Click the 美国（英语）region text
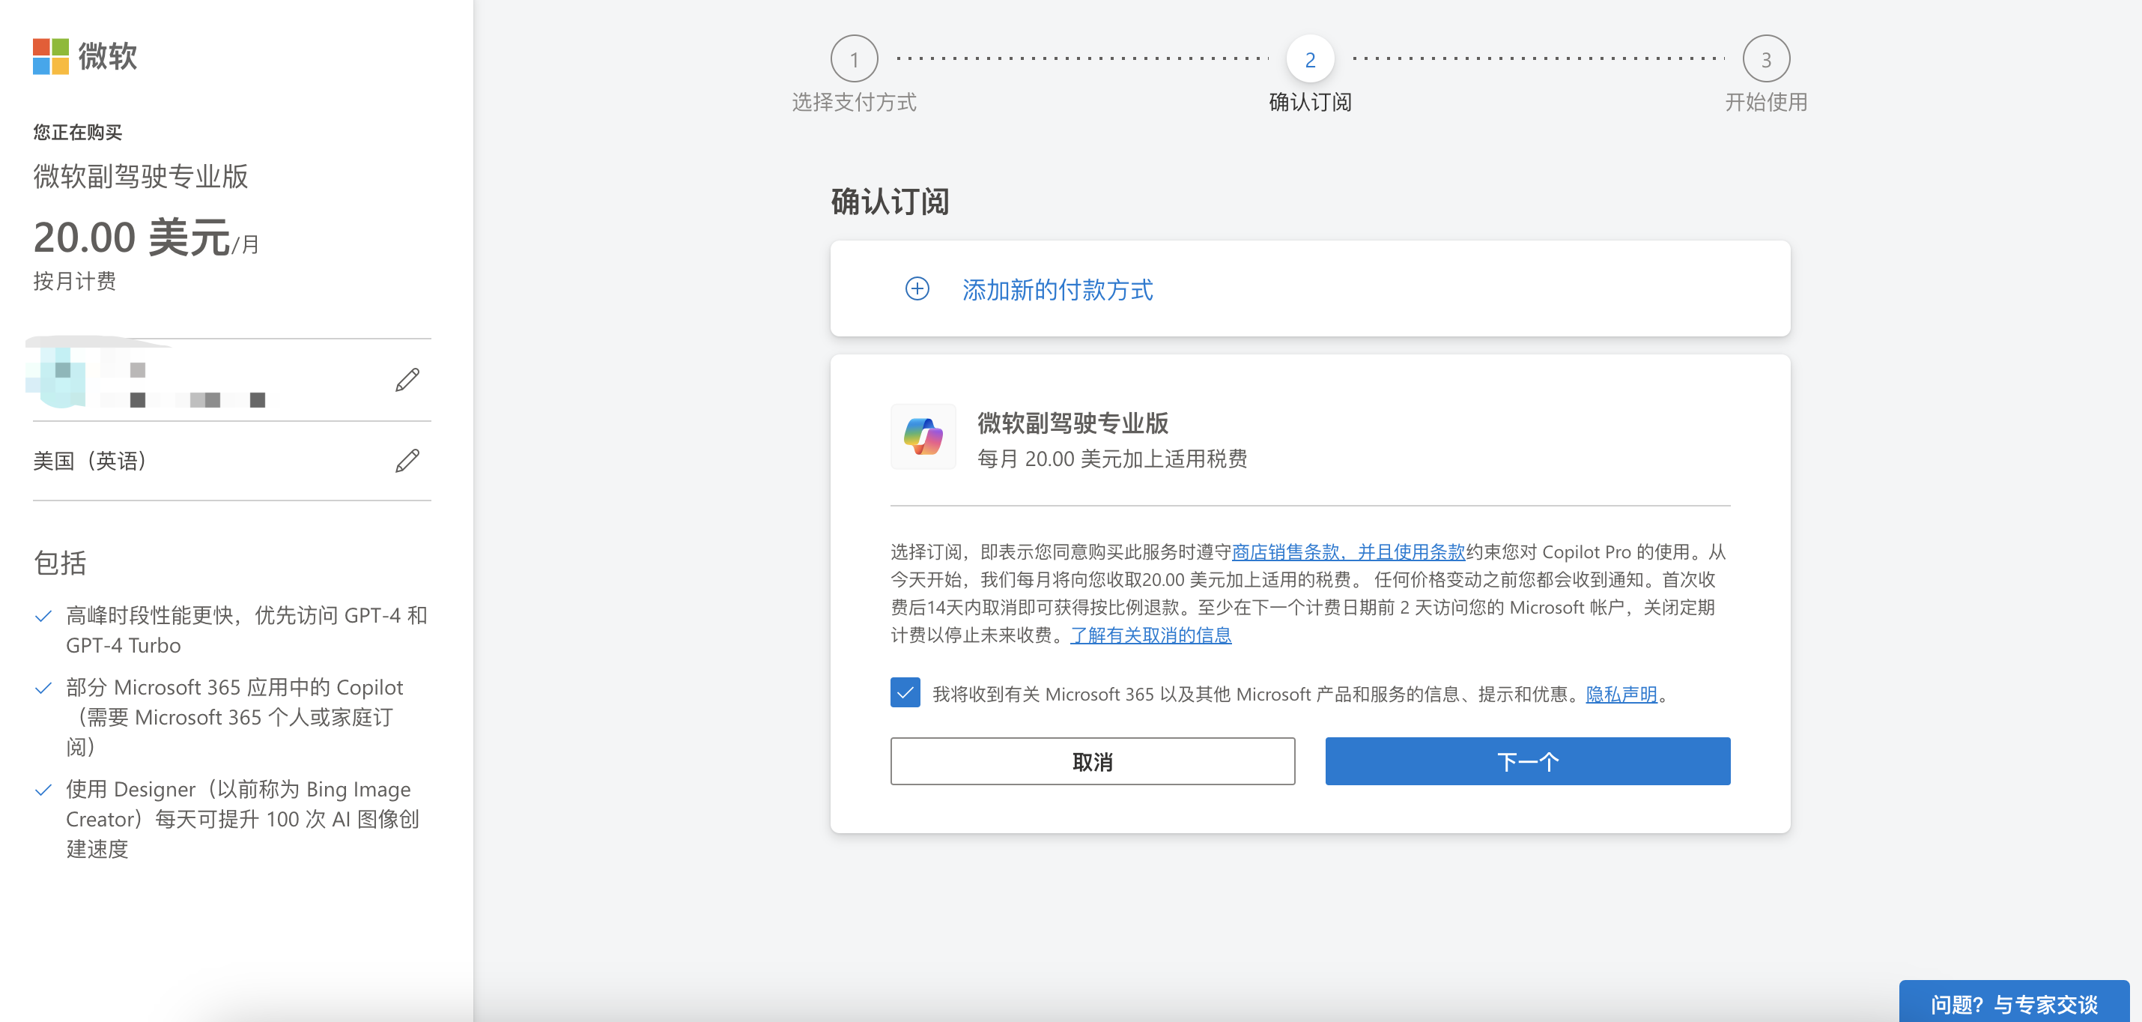The height and width of the screenshot is (1022, 2142). 90,461
